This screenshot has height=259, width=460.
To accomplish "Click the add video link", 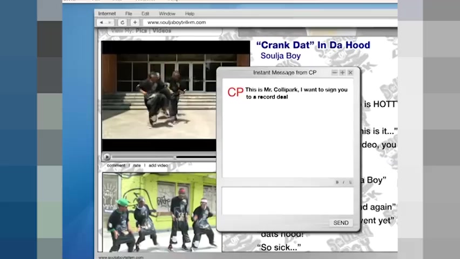I will [x=158, y=166].
